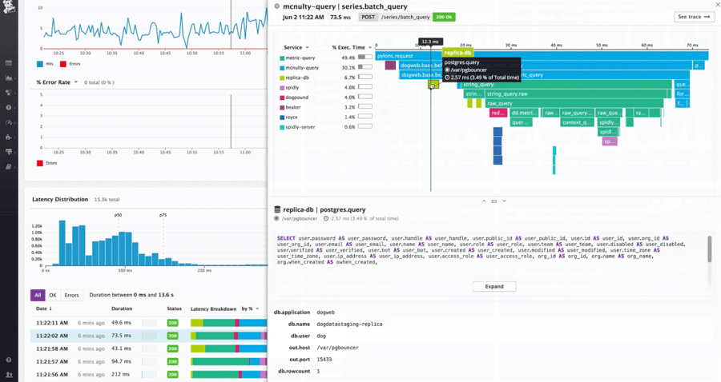Click the See trace button

coord(694,17)
